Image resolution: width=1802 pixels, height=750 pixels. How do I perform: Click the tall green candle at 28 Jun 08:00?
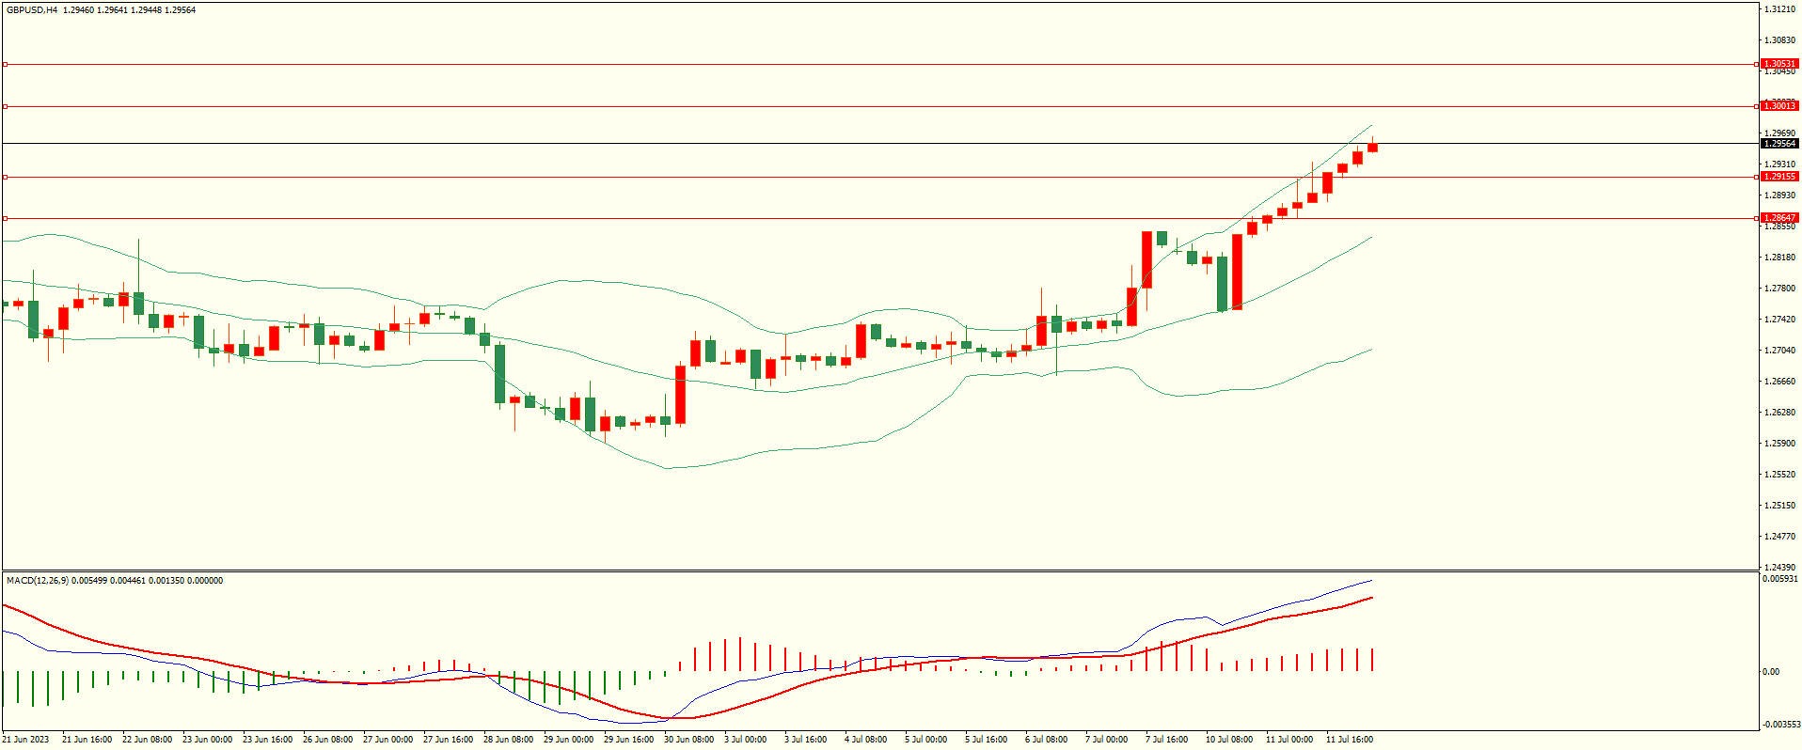coord(499,374)
